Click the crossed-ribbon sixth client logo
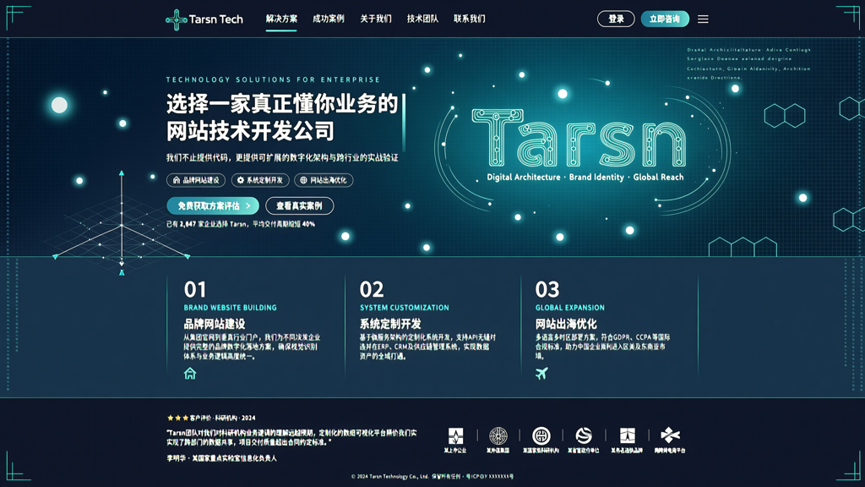 tap(670, 435)
